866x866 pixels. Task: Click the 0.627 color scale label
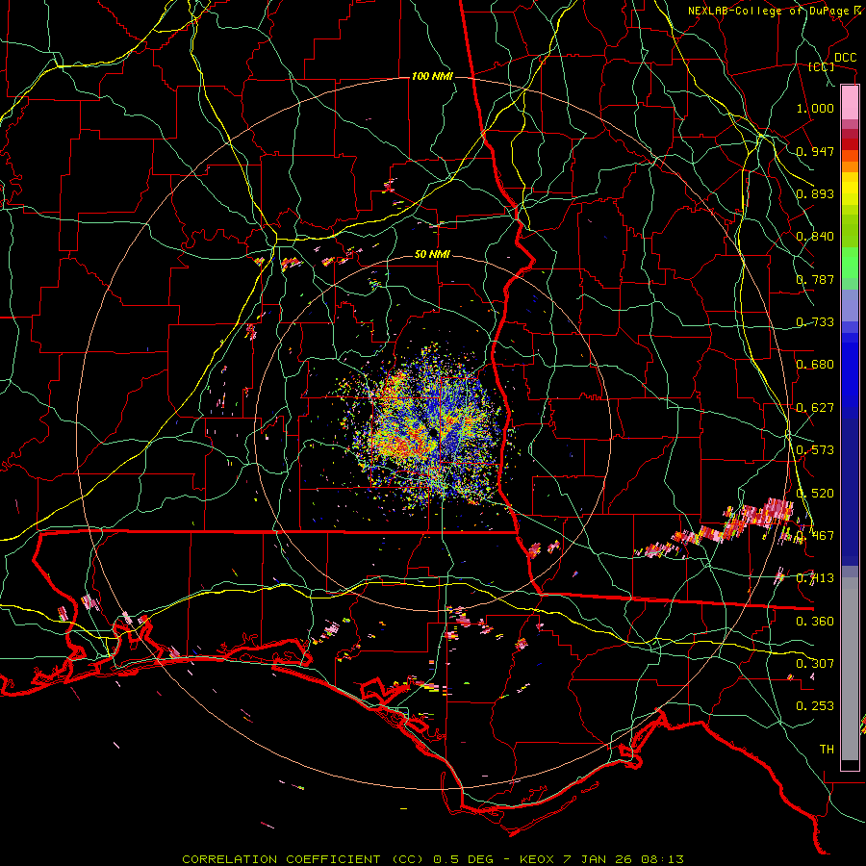815,408
